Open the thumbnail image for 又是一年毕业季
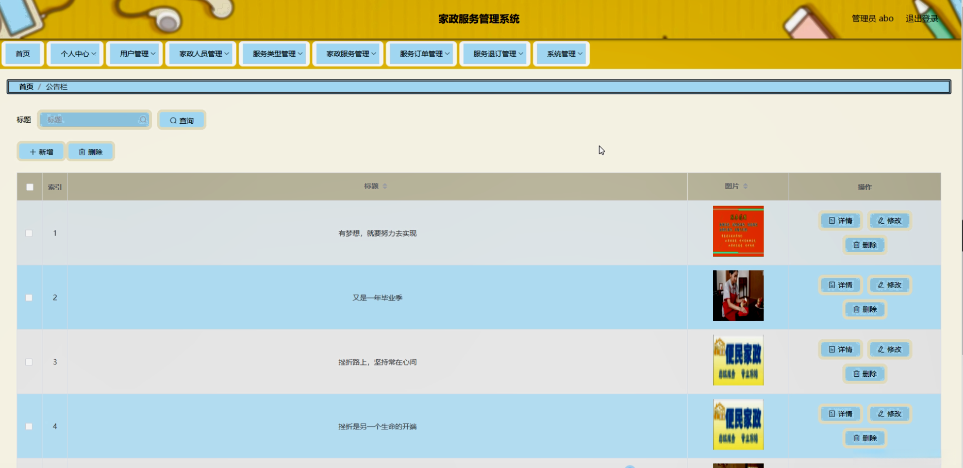 [x=738, y=295]
